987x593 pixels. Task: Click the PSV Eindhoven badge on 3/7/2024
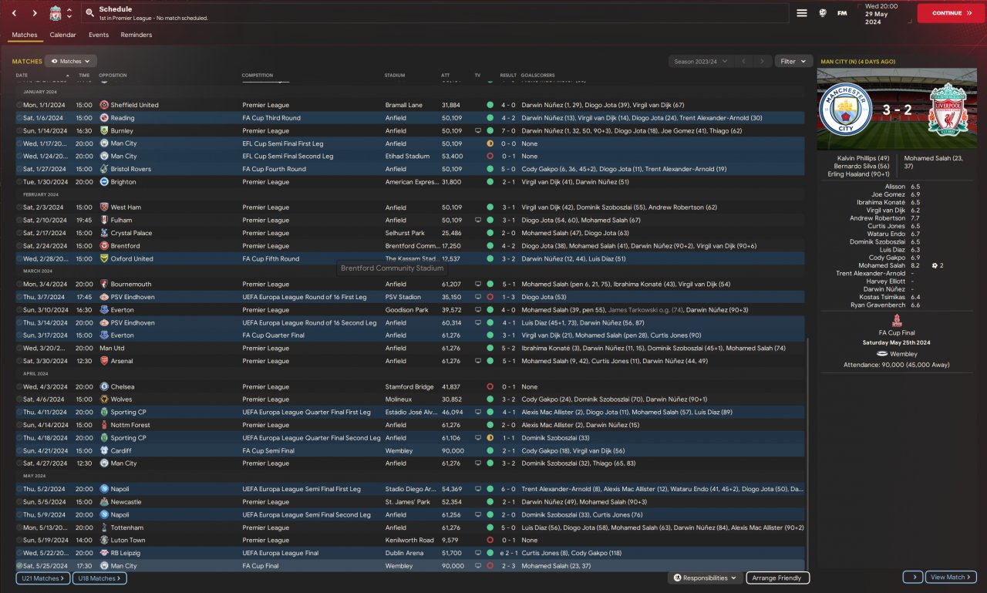(104, 297)
